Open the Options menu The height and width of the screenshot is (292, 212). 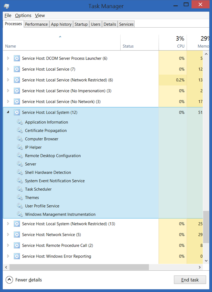(23, 15)
